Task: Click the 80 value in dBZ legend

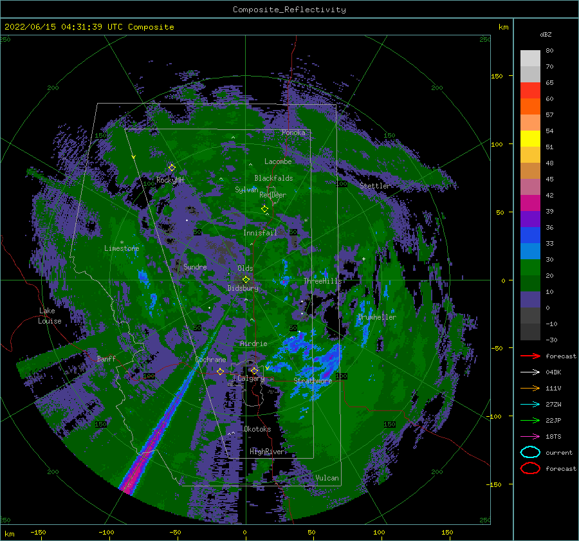Action: 549,51
